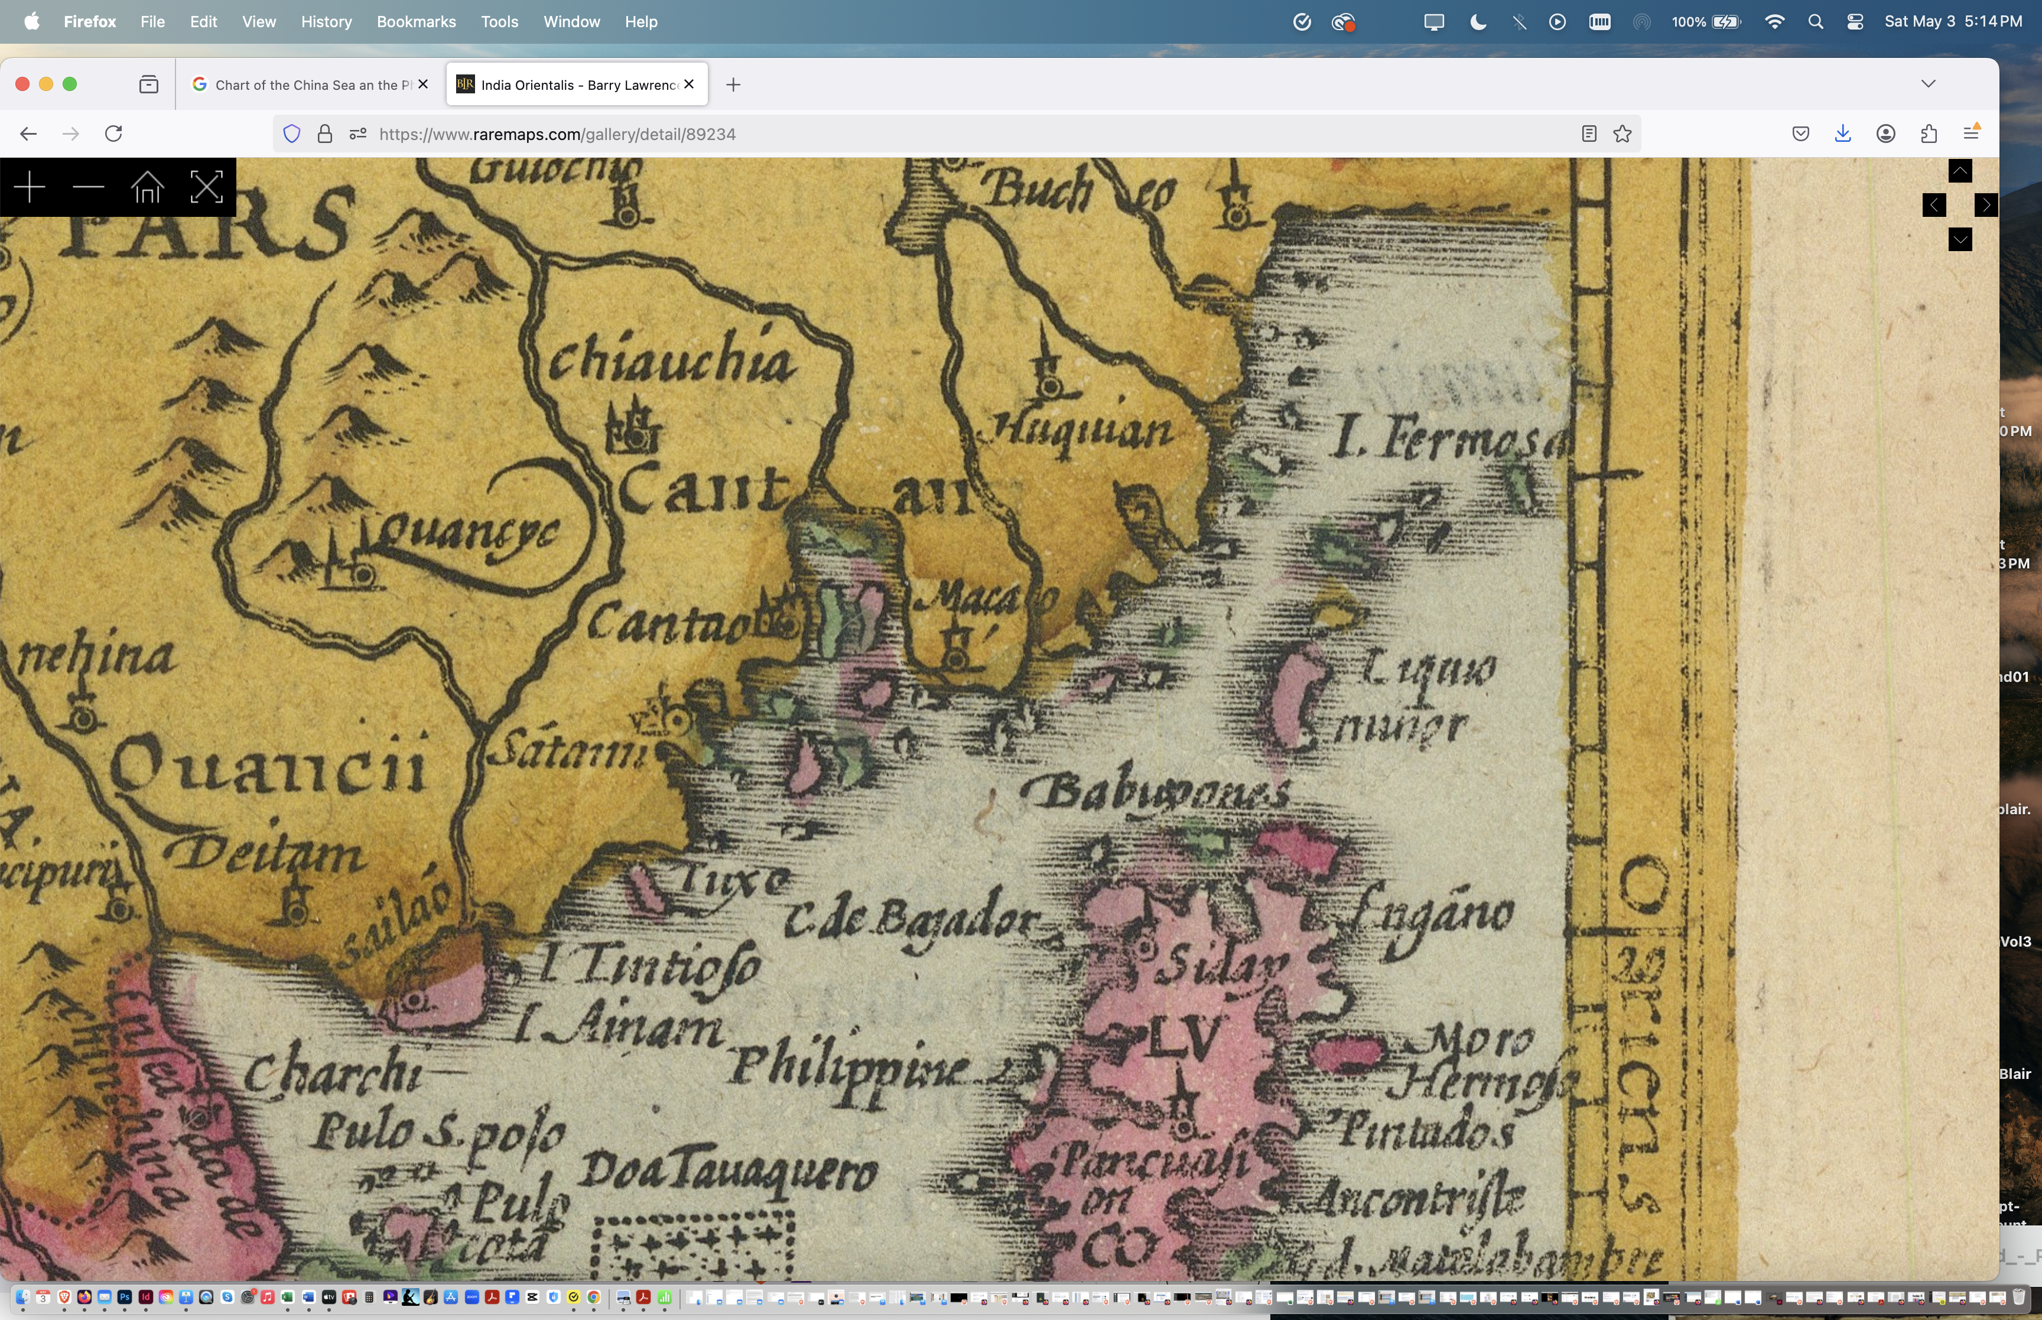Open the File menu

(x=152, y=21)
